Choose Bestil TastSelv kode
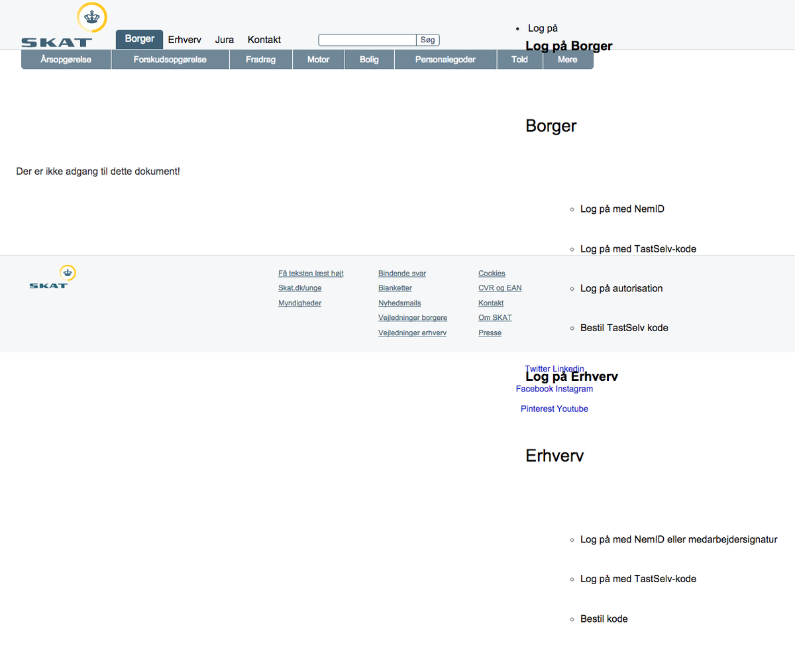This screenshot has height=661, width=795. (624, 328)
